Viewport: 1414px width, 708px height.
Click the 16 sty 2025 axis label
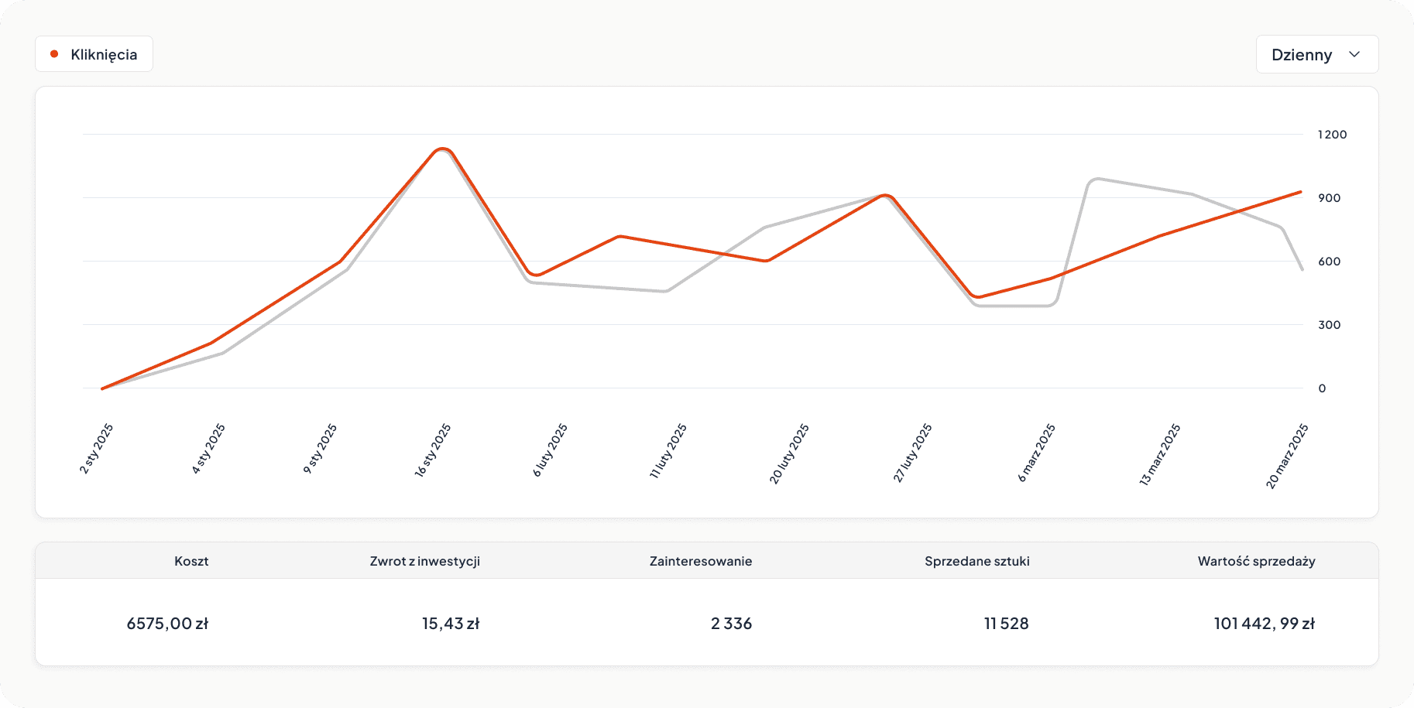click(433, 450)
